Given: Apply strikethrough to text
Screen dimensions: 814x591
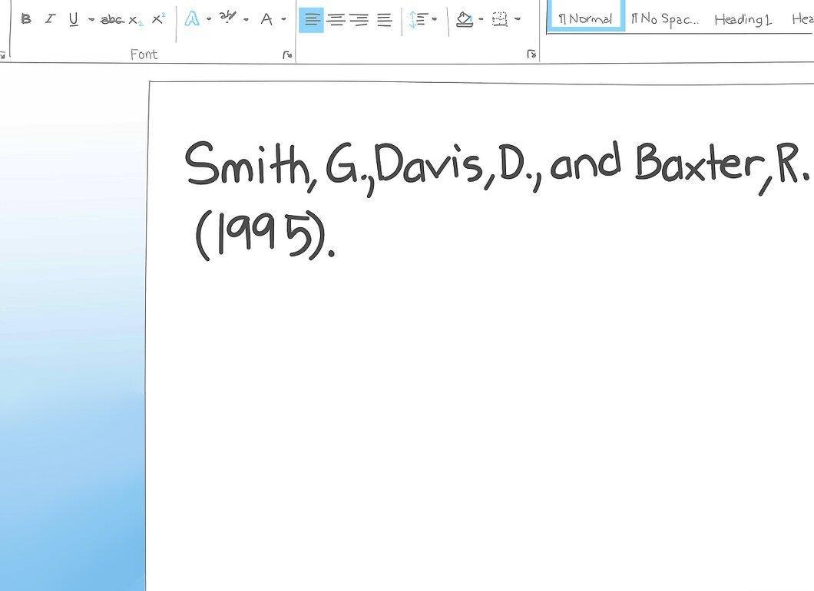Looking at the screenshot, I should tap(111, 20).
